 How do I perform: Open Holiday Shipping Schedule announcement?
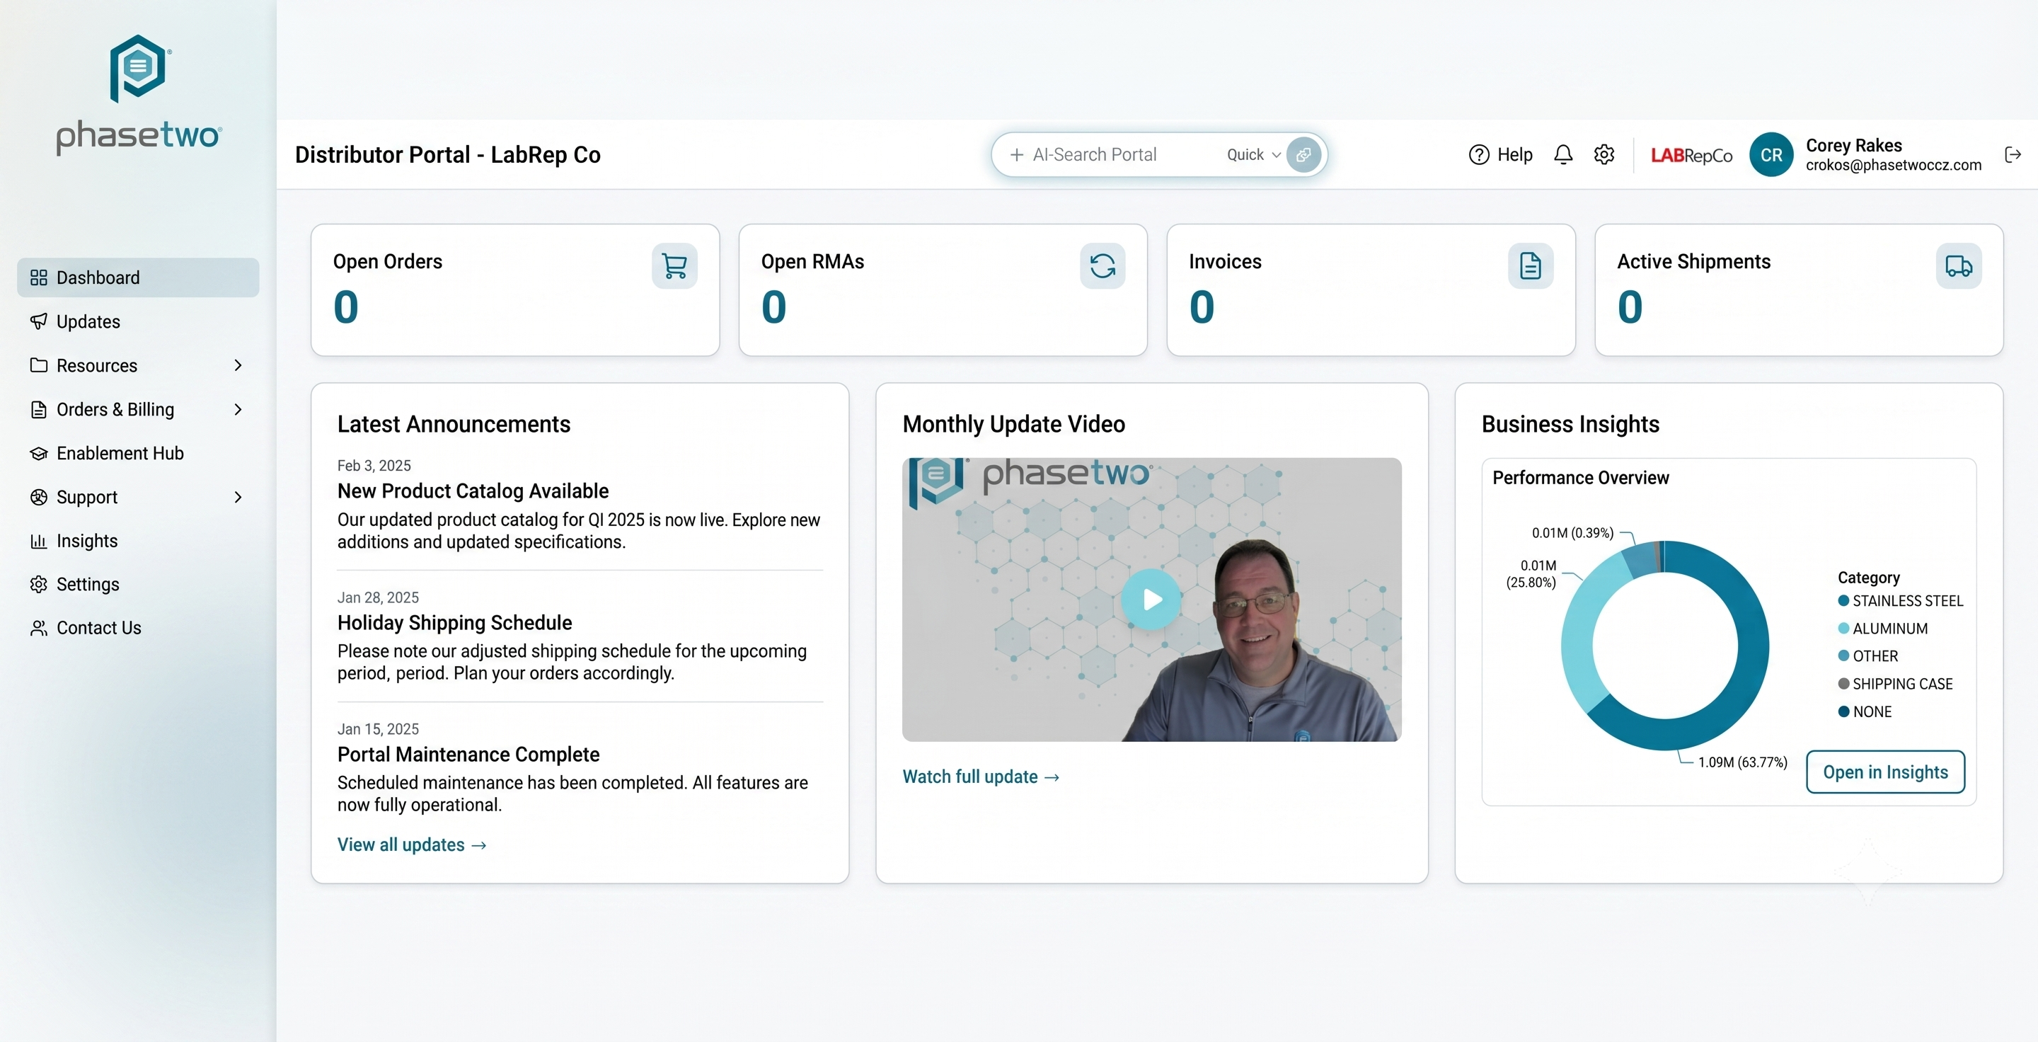point(454,623)
